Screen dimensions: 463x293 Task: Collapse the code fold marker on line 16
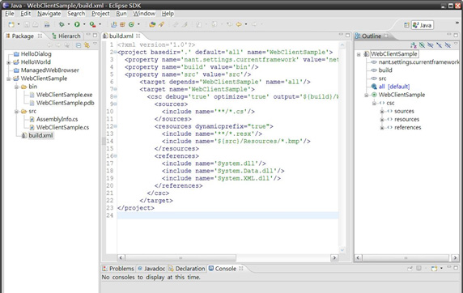(x=116, y=155)
